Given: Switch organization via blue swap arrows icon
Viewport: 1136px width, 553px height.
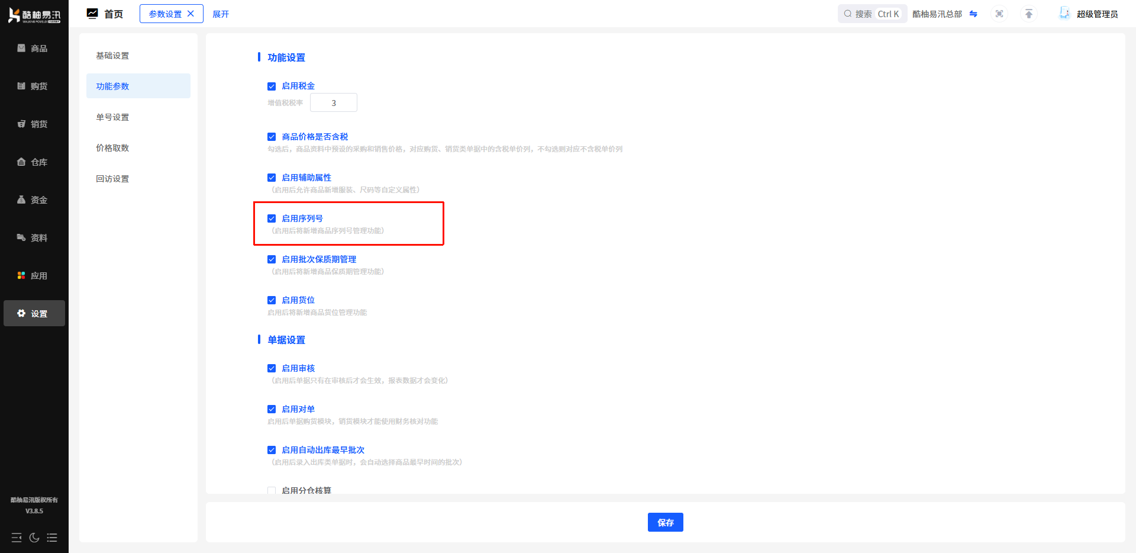Looking at the screenshot, I should [x=973, y=14].
